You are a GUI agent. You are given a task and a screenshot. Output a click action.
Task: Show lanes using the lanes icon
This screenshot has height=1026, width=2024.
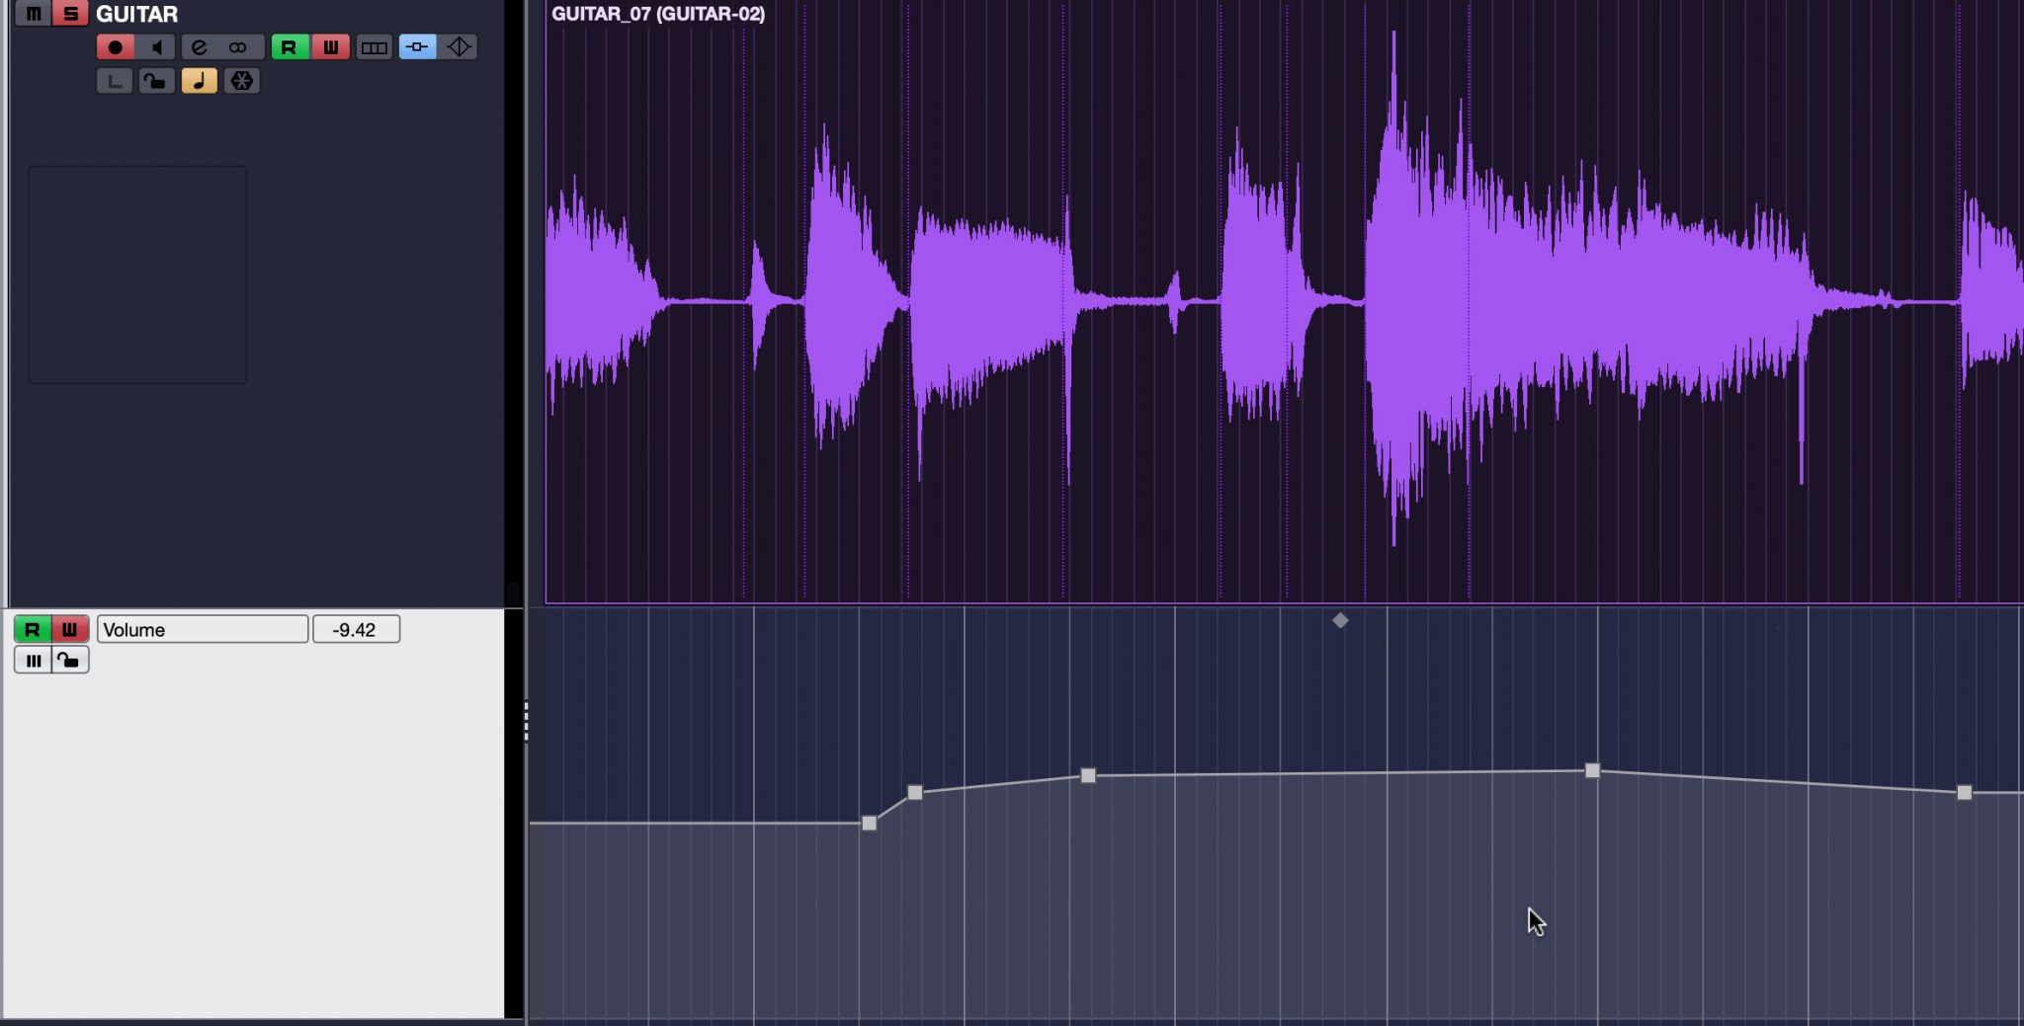375,45
